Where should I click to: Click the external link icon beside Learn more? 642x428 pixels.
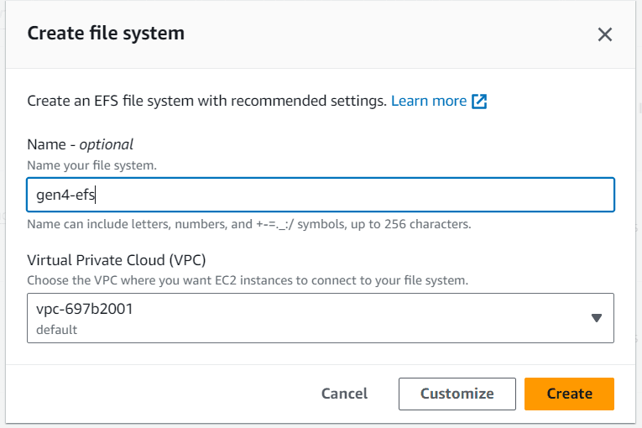tap(479, 102)
